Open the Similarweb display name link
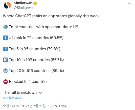This screenshot has width=135, height=110. coord(23,3)
